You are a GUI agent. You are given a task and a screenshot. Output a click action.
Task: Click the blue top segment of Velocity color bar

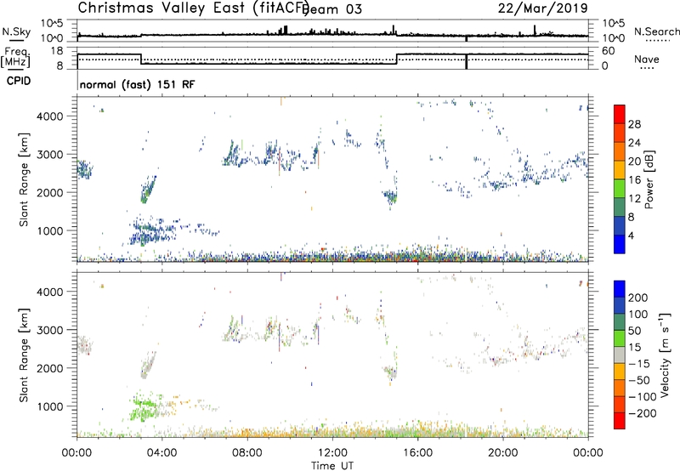point(620,289)
